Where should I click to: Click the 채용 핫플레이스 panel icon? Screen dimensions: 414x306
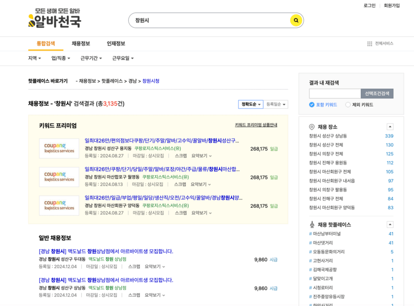point(312,224)
